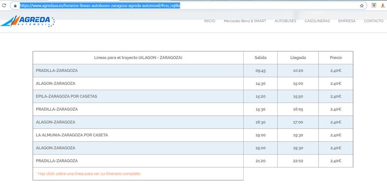Click the 09:45 departure time cell
Image resolution: width=387 pixels, height=184 pixels.
coord(260,71)
